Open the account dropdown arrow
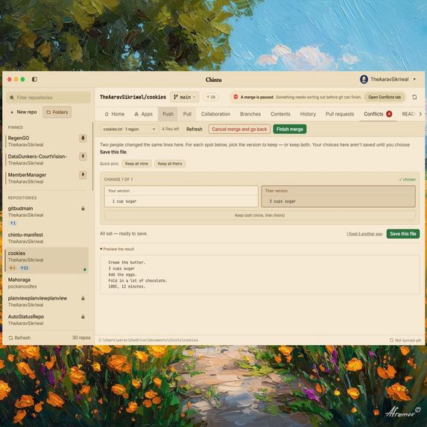 (x=414, y=79)
